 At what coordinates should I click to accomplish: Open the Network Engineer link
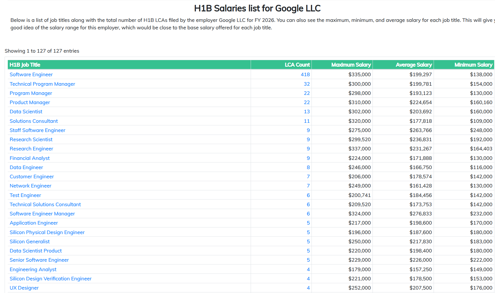coord(31,186)
